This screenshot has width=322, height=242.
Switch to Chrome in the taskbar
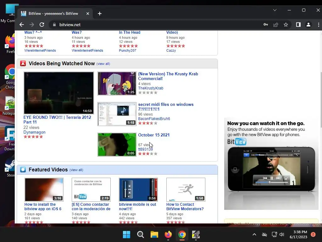(x=182, y=234)
